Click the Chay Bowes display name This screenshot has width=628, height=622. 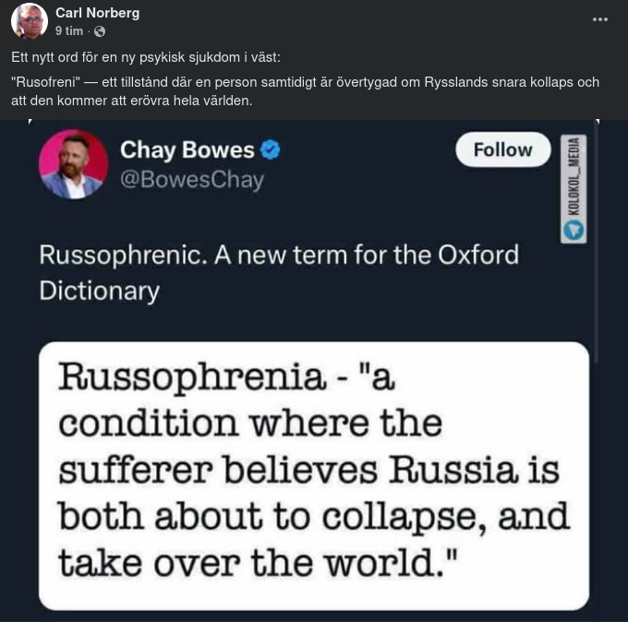(x=187, y=150)
